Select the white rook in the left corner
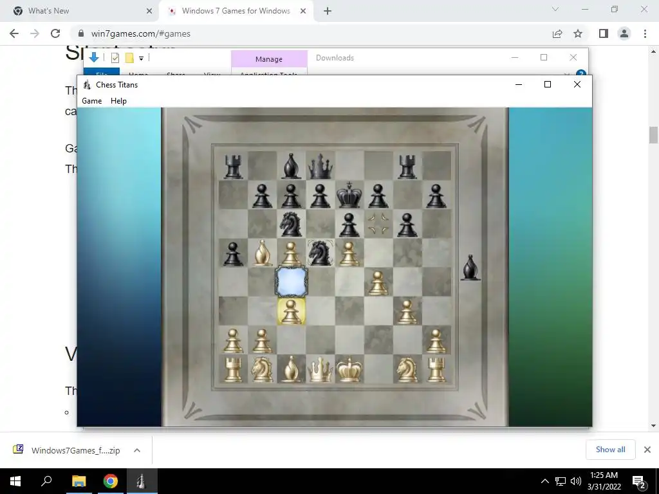 pyautogui.click(x=233, y=369)
